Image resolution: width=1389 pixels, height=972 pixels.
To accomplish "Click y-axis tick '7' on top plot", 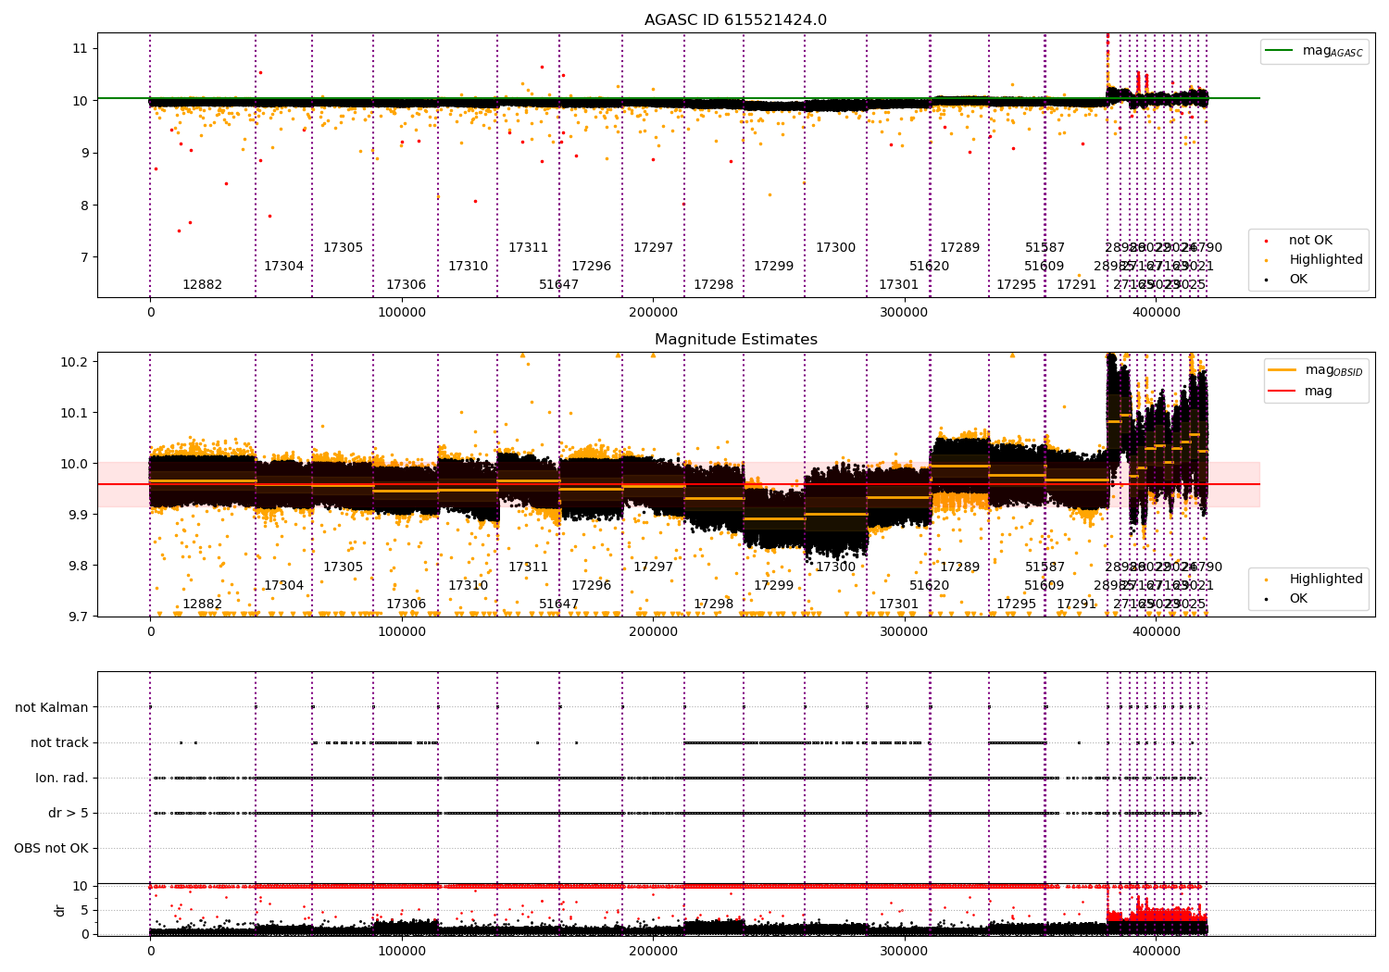I will point(84,257).
